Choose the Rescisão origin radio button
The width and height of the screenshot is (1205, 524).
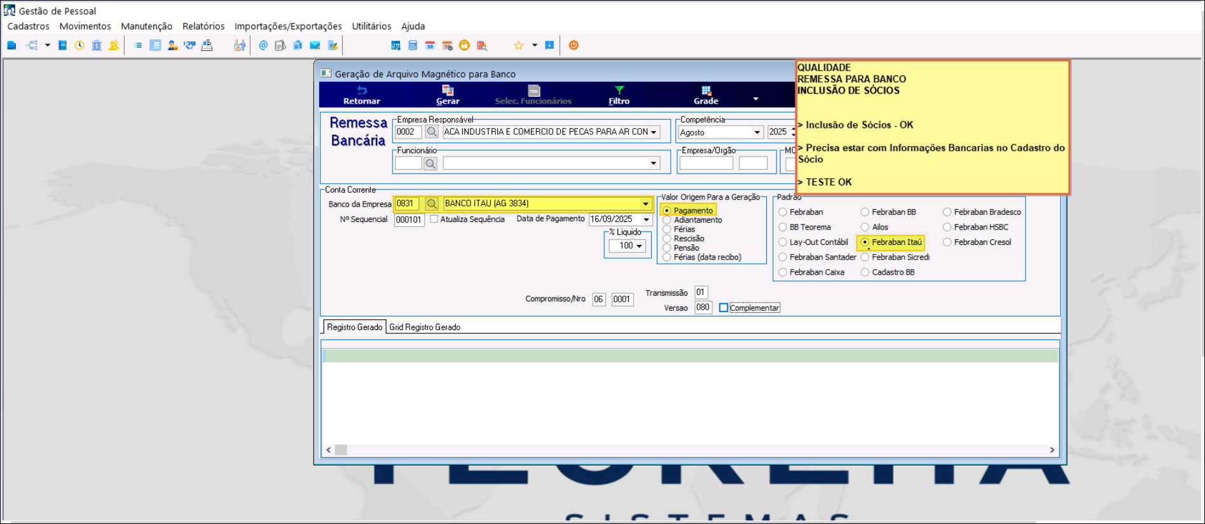click(x=667, y=239)
